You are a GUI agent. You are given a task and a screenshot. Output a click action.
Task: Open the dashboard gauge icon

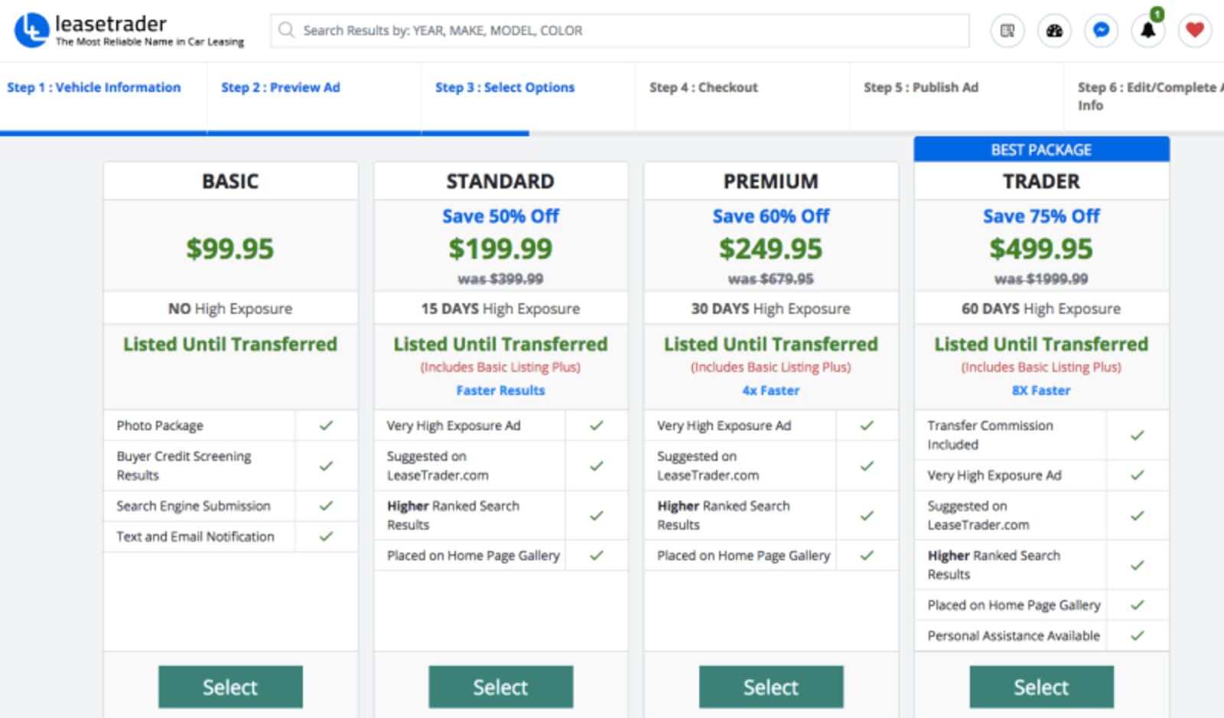1054,31
